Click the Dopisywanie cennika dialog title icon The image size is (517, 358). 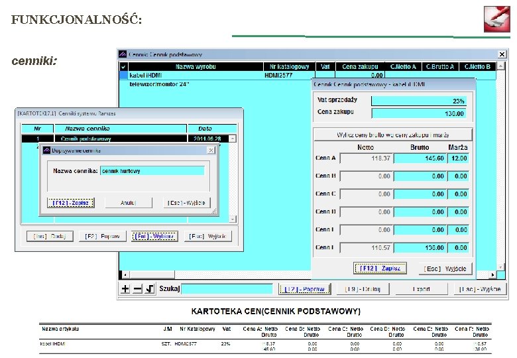pyautogui.click(x=47, y=150)
